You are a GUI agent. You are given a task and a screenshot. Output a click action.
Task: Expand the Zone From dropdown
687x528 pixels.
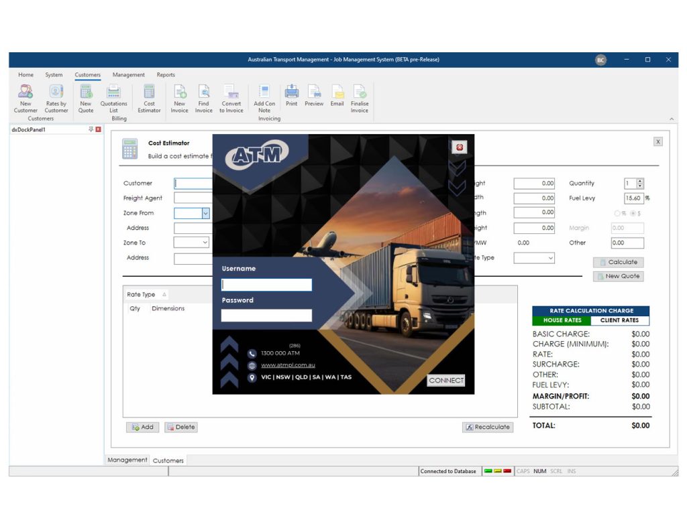point(205,213)
